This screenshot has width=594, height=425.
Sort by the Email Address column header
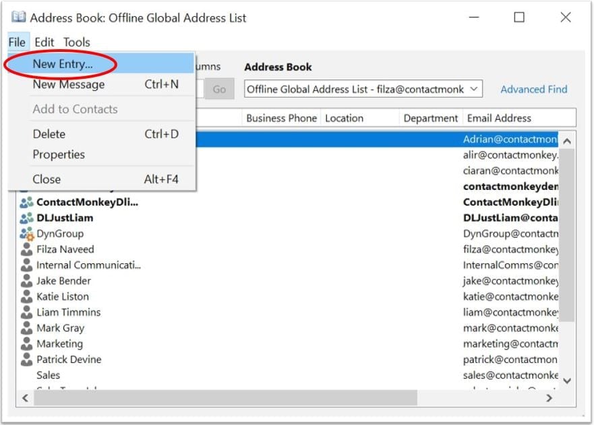coord(499,118)
